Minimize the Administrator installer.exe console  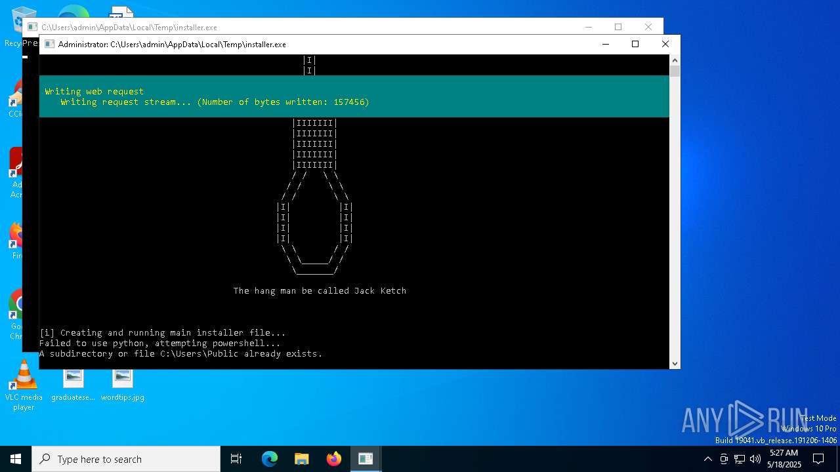606,44
